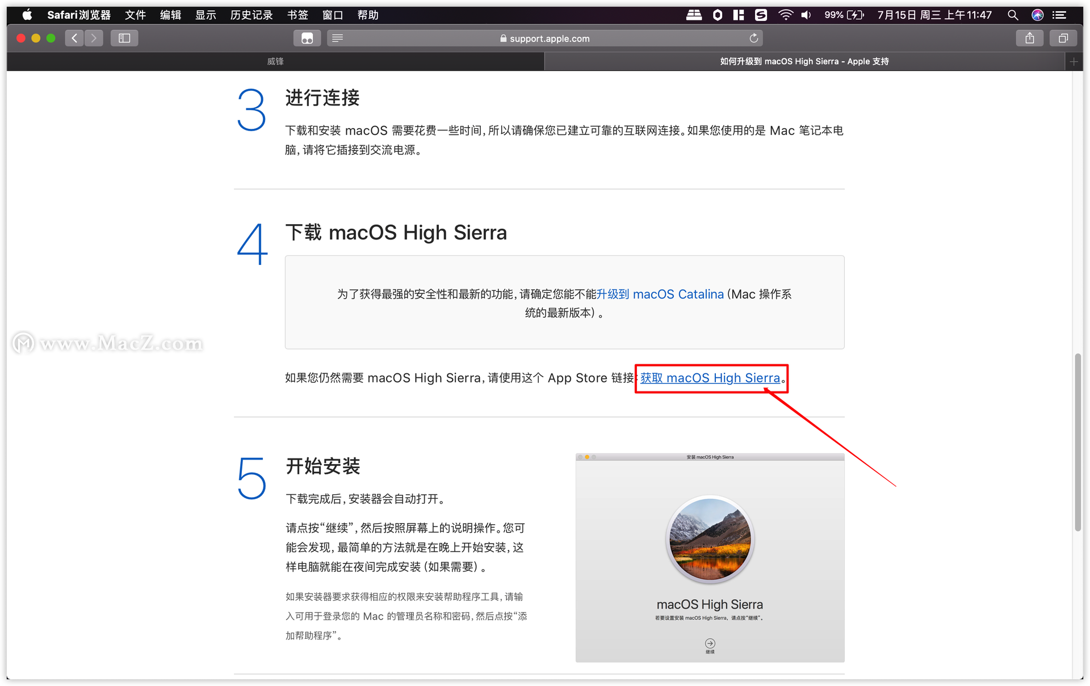
Task: Open Reader view icon in address bar
Action: 337,38
